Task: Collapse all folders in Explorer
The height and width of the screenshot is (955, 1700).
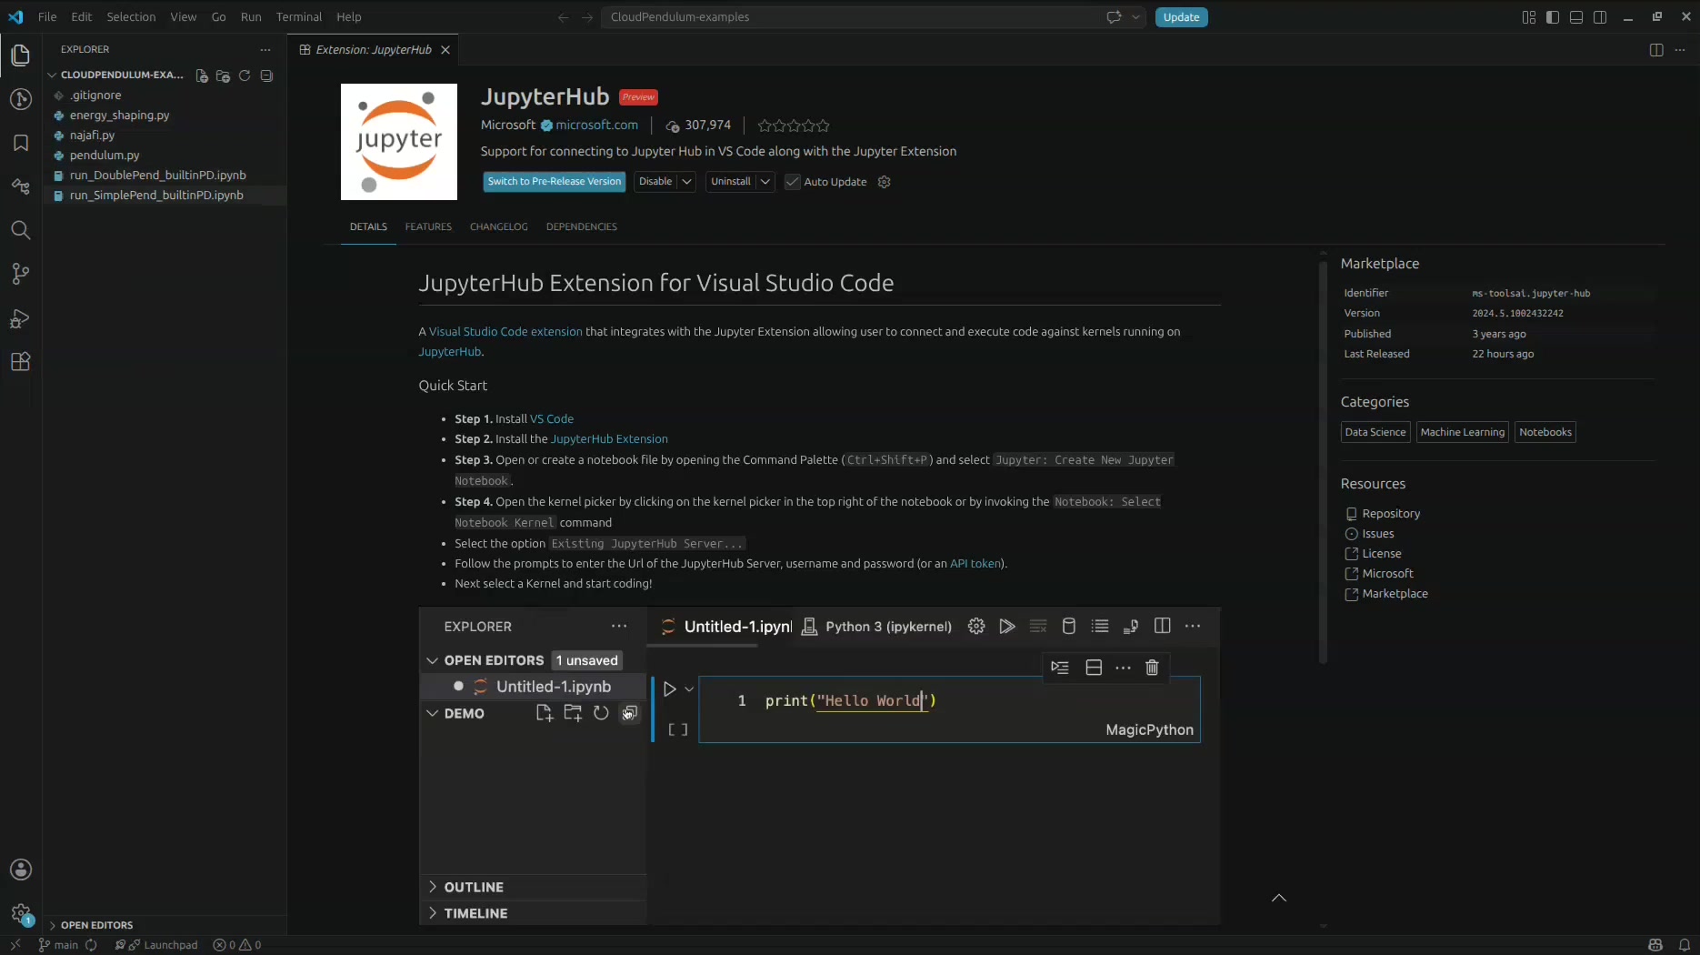Action: point(266,75)
